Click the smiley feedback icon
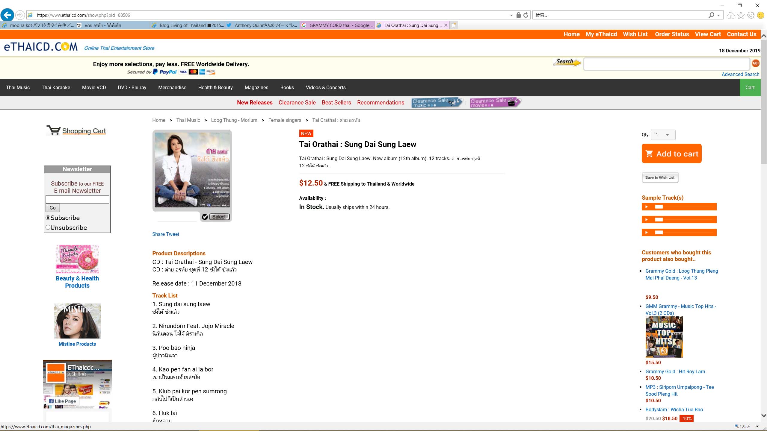 (x=761, y=15)
